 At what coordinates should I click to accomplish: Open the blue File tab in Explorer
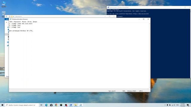pyautogui.click(x=7, y=19)
